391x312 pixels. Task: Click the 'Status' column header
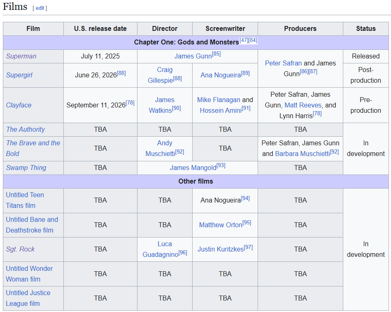(x=365, y=29)
